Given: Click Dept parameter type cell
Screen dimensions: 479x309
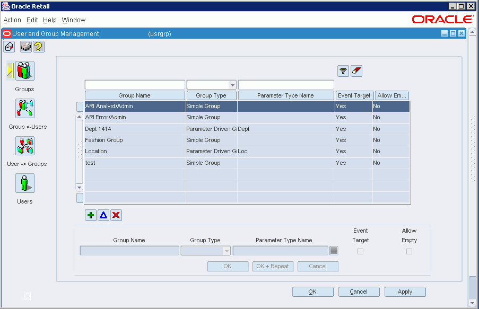Looking at the screenshot, I should click(286, 129).
